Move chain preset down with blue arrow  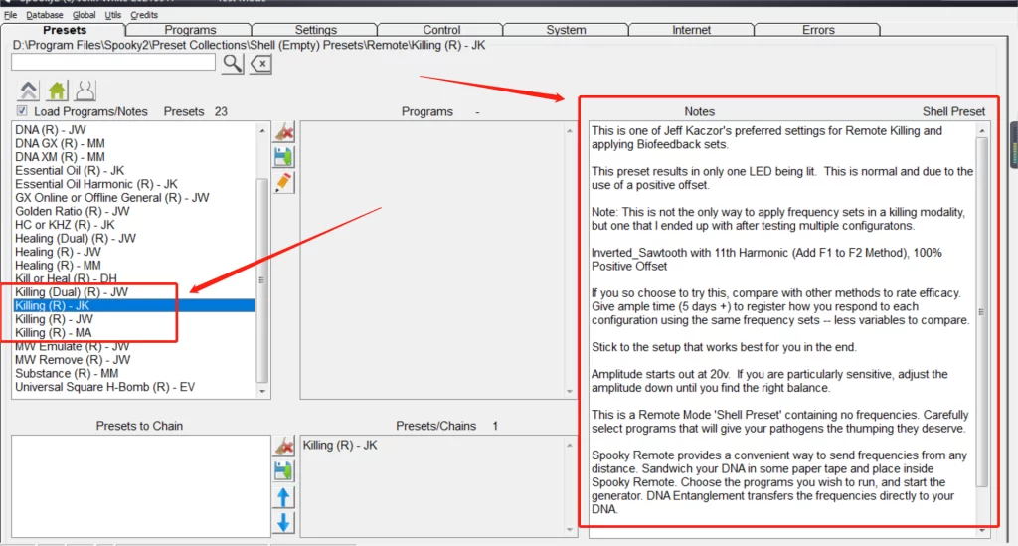click(284, 523)
